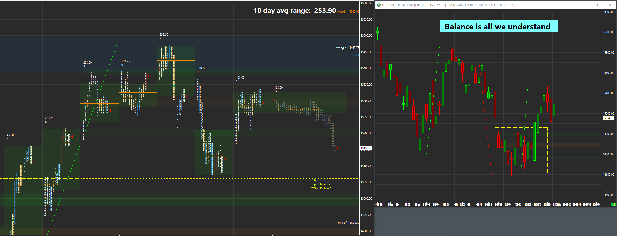Viewport: 617px width, 236px height.
Task: Select the 10-12 date on the time axis
Action: [548, 205]
